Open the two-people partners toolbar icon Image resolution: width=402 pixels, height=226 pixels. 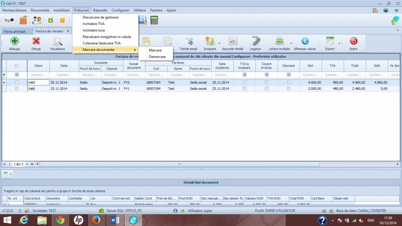[x=37, y=20]
